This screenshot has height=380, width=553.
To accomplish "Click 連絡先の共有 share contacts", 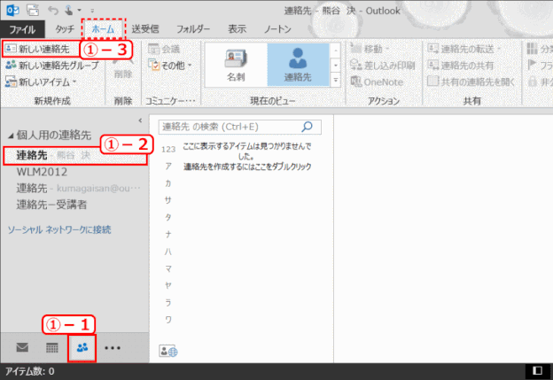I will click(460, 66).
